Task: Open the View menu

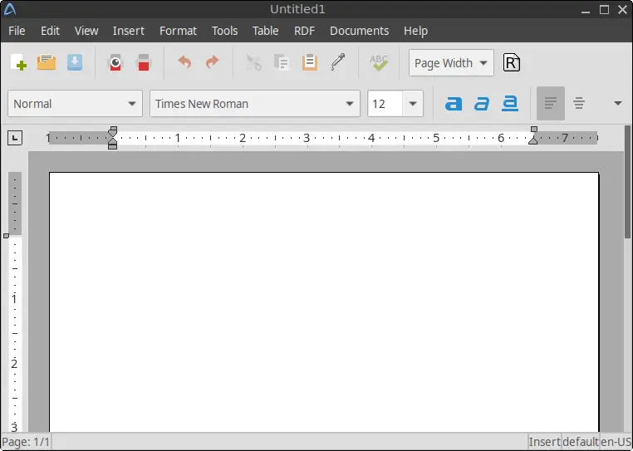Action: coord(86,31)
